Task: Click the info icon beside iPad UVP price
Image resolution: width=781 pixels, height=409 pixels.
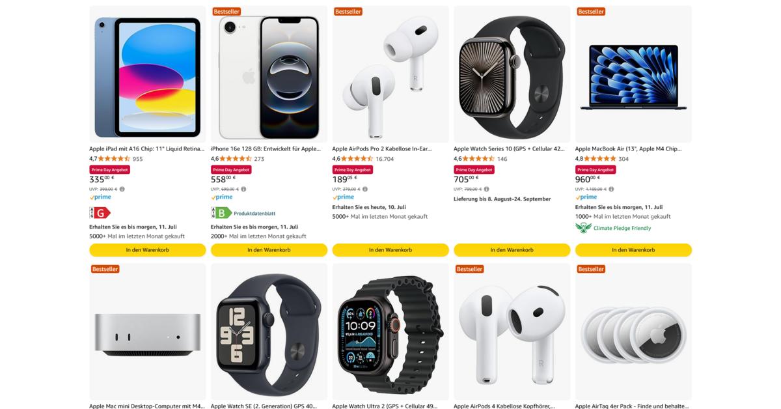Action: (122, 189)
